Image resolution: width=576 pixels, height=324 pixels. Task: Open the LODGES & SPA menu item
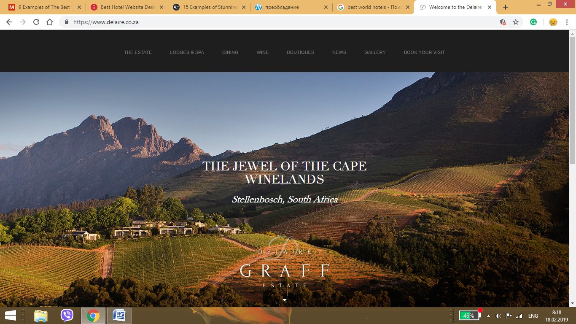pyautogui.click(x=187, y=52)
